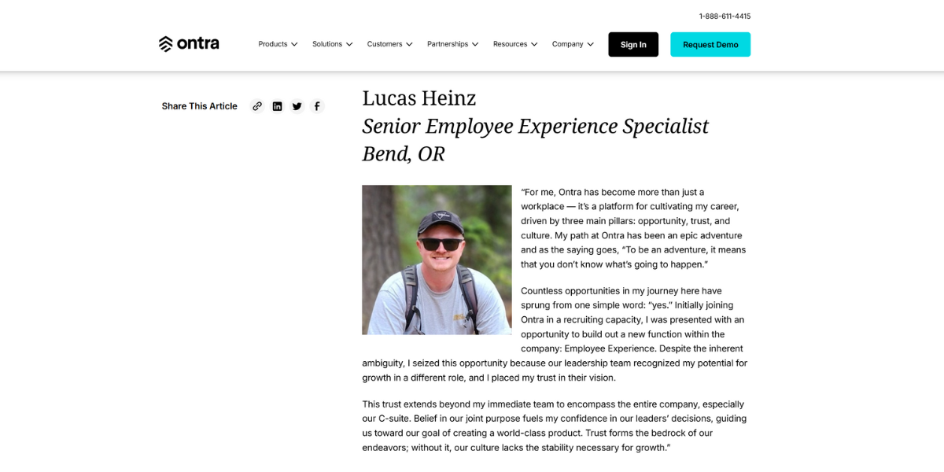This screenshot has width=944, height=472.
Task: Open the Solutions menu
Action: tap(327, 44)
